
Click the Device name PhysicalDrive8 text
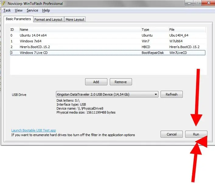tap(80, 108)
